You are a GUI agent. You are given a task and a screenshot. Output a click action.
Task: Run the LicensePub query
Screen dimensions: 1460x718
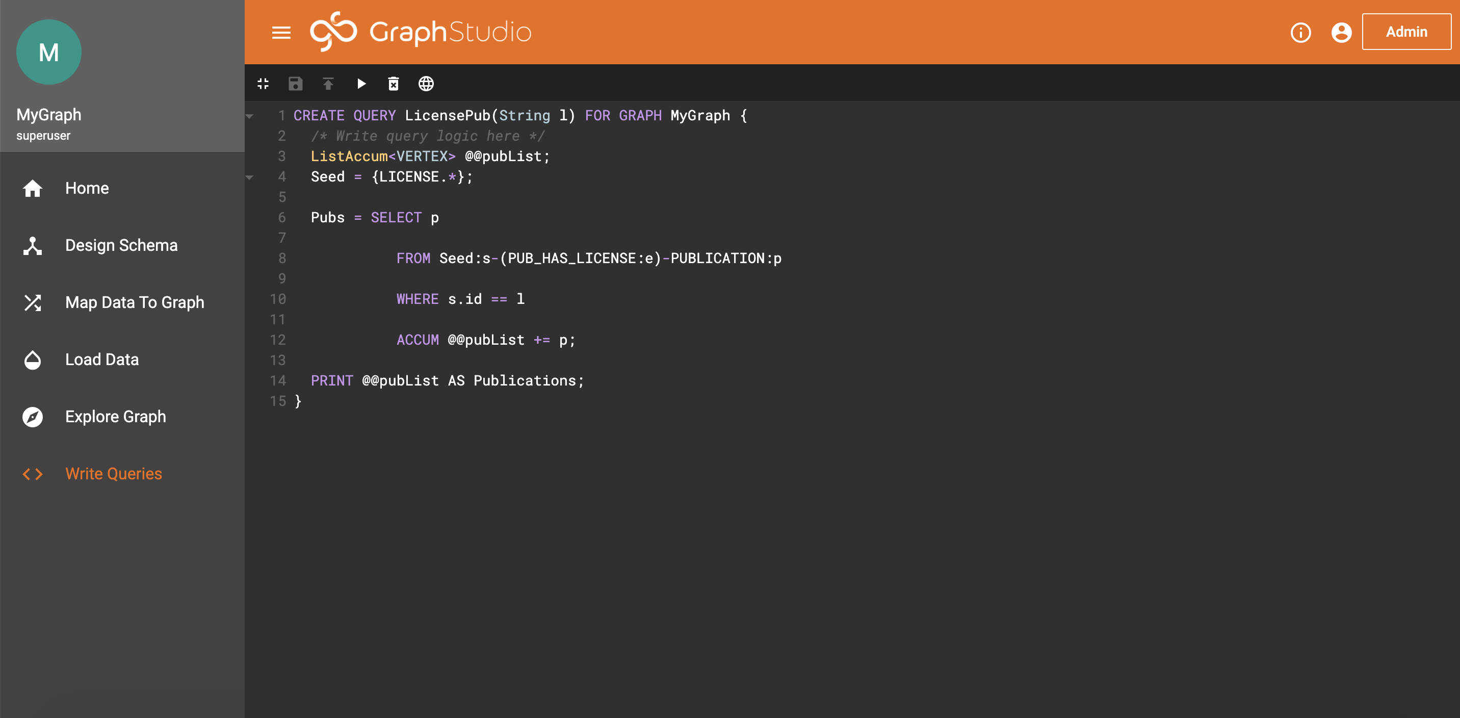361,83
